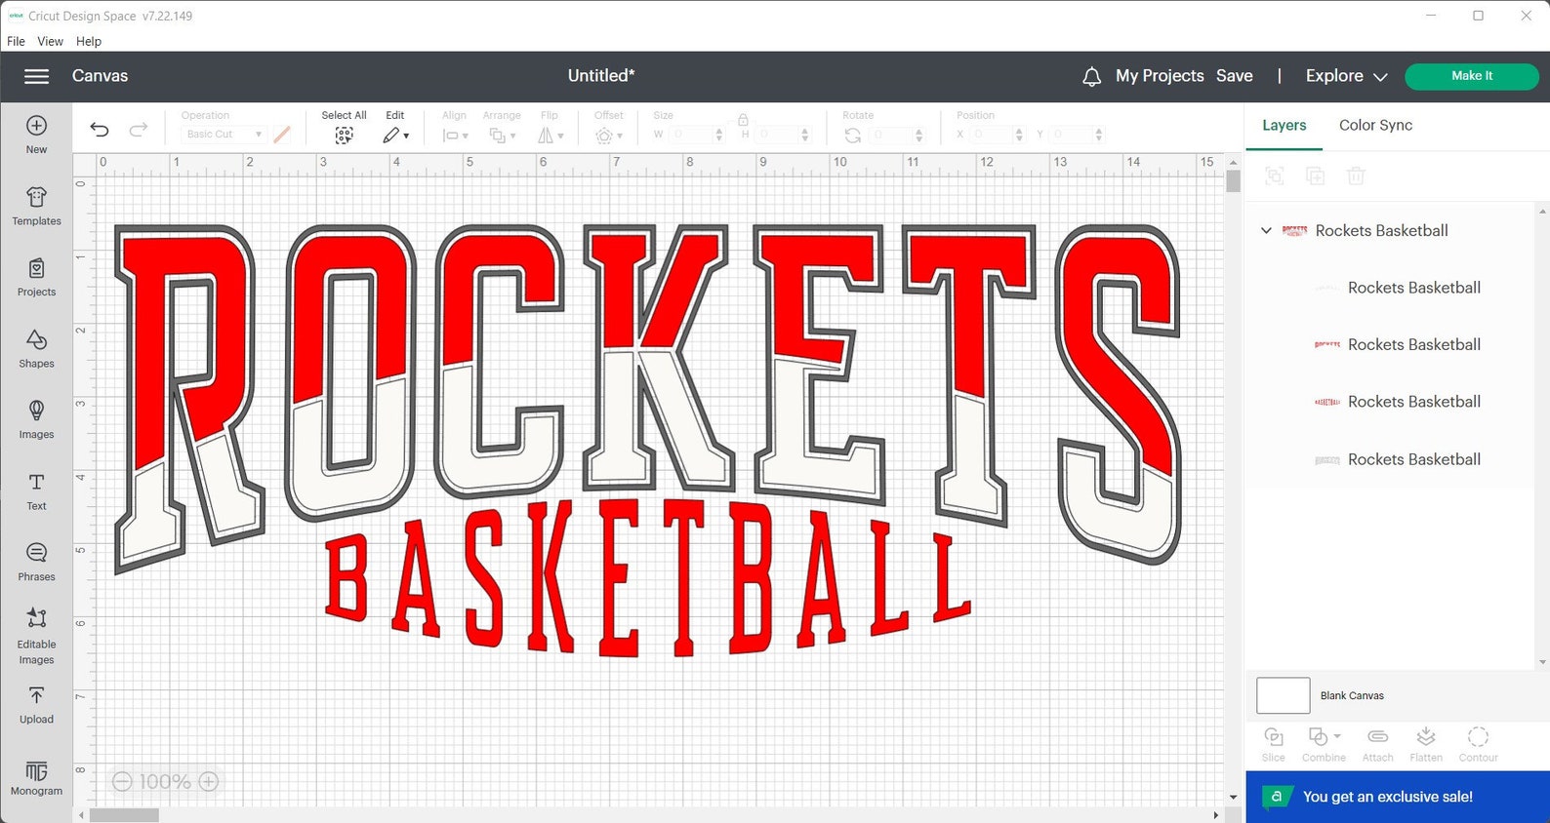Open the notifications bell
This screenshot has height=823, width=1550.
click(x=1091, y=76)
